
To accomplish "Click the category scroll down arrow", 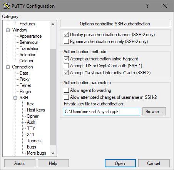I will (53, 153).
